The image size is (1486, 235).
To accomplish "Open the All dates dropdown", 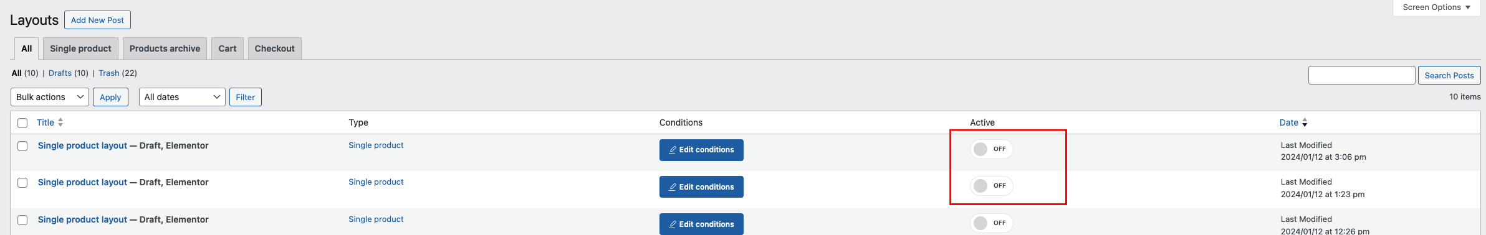I will pos(182,97).
